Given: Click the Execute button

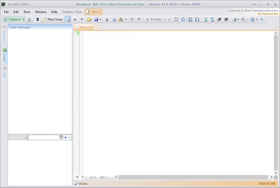Looking at the screenshot, I should tap(154, 19).
